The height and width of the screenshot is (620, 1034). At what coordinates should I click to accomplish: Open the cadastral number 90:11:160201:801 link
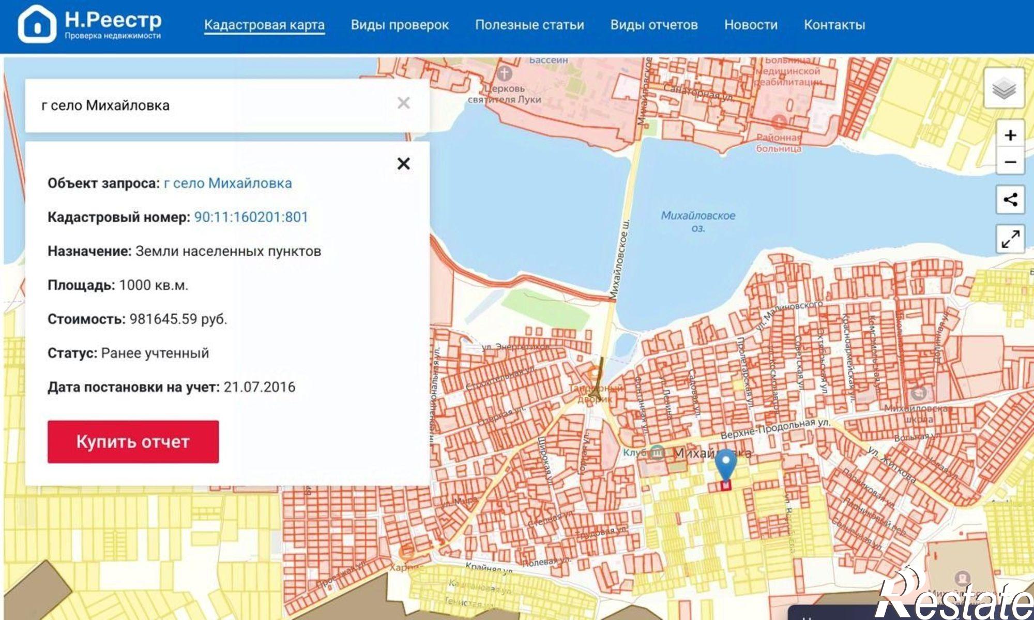tap(251, 217)
